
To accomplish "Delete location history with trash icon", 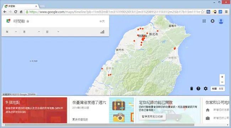I will coord(192,89).
